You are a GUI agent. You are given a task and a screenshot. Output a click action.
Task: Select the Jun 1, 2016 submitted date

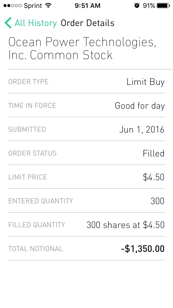(142, 130)
